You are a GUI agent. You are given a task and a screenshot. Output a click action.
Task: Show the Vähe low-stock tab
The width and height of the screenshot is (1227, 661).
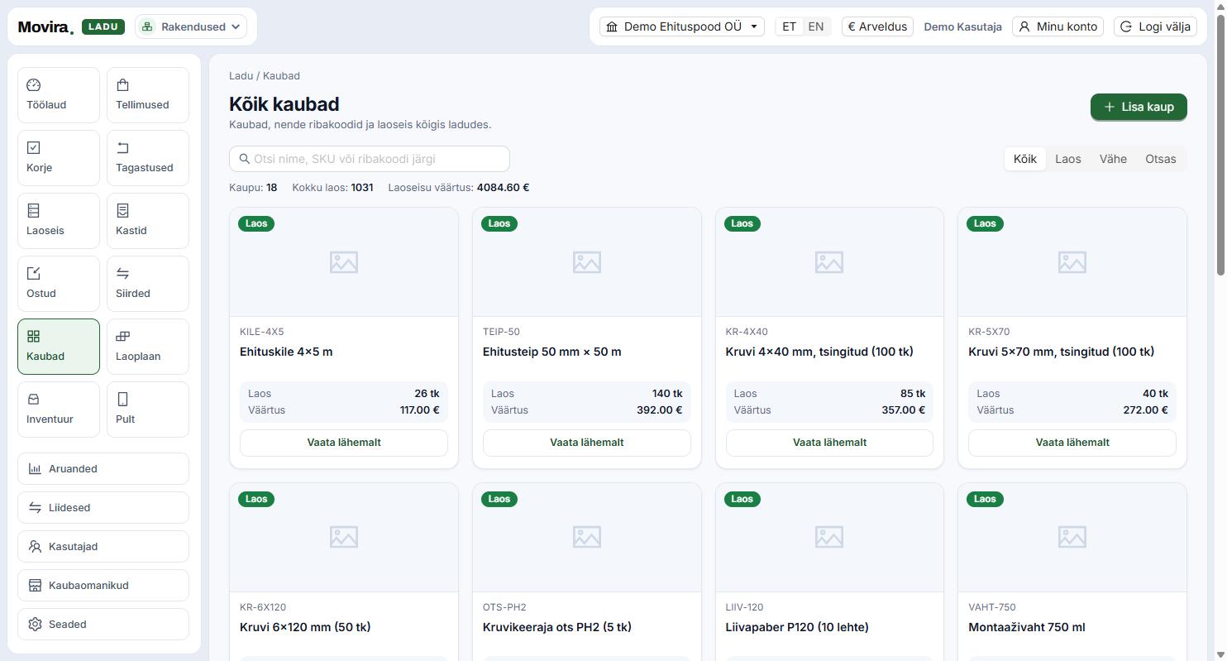pyautogui.click(x=1113, y=159)
